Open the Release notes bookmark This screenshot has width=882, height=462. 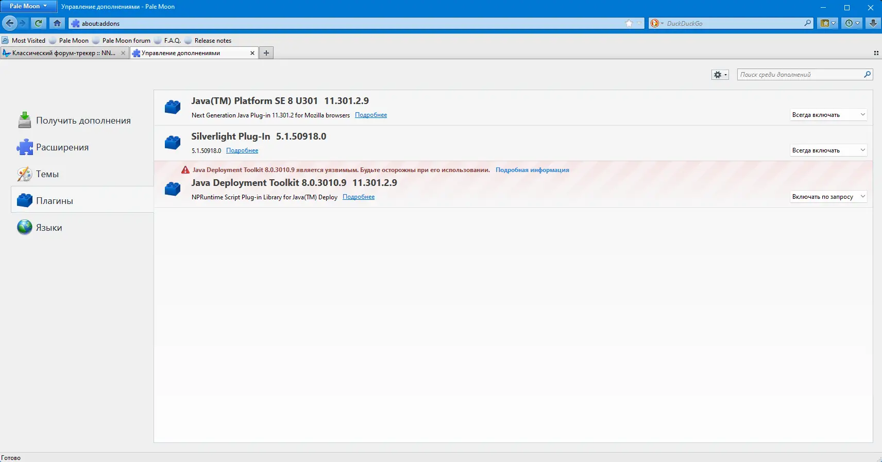pyautogui.click(x=208, y=40)
